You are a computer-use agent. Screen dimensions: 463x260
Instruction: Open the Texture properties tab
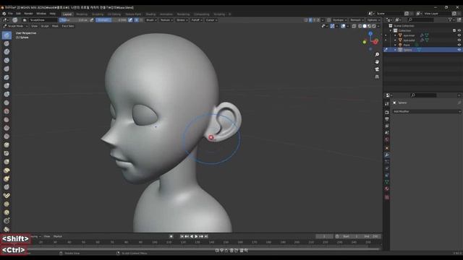387,197
